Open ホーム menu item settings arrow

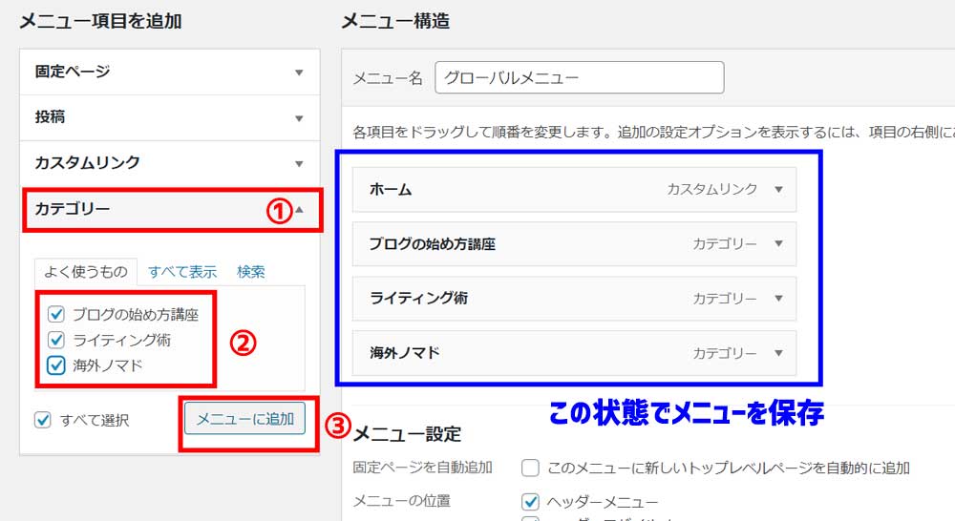[x=778, y=189]
